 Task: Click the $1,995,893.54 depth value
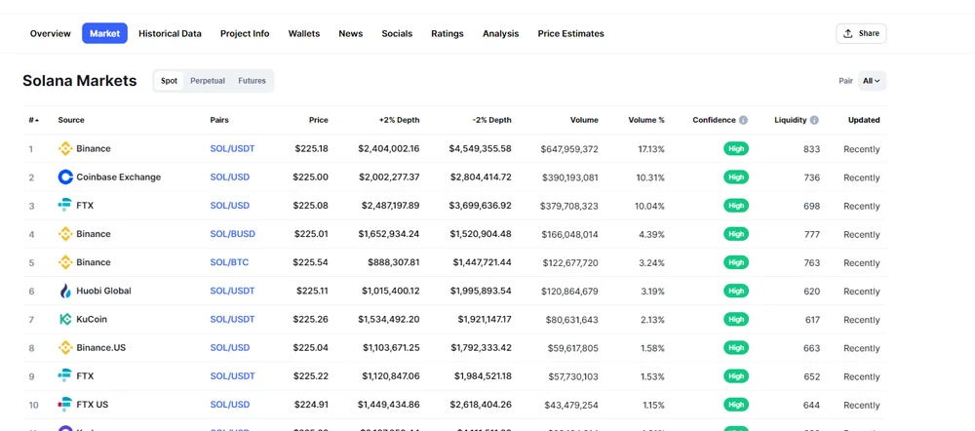(481, 291)
